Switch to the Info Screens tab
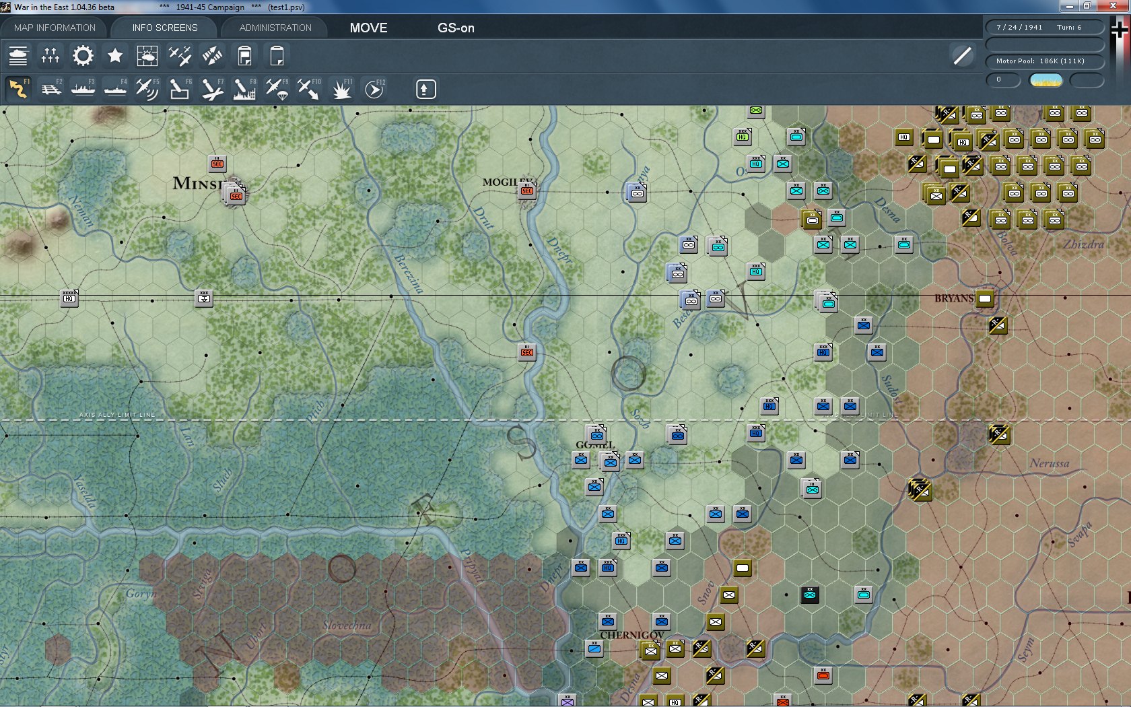This screenshot has height=707, width=1131. (165, 28)
